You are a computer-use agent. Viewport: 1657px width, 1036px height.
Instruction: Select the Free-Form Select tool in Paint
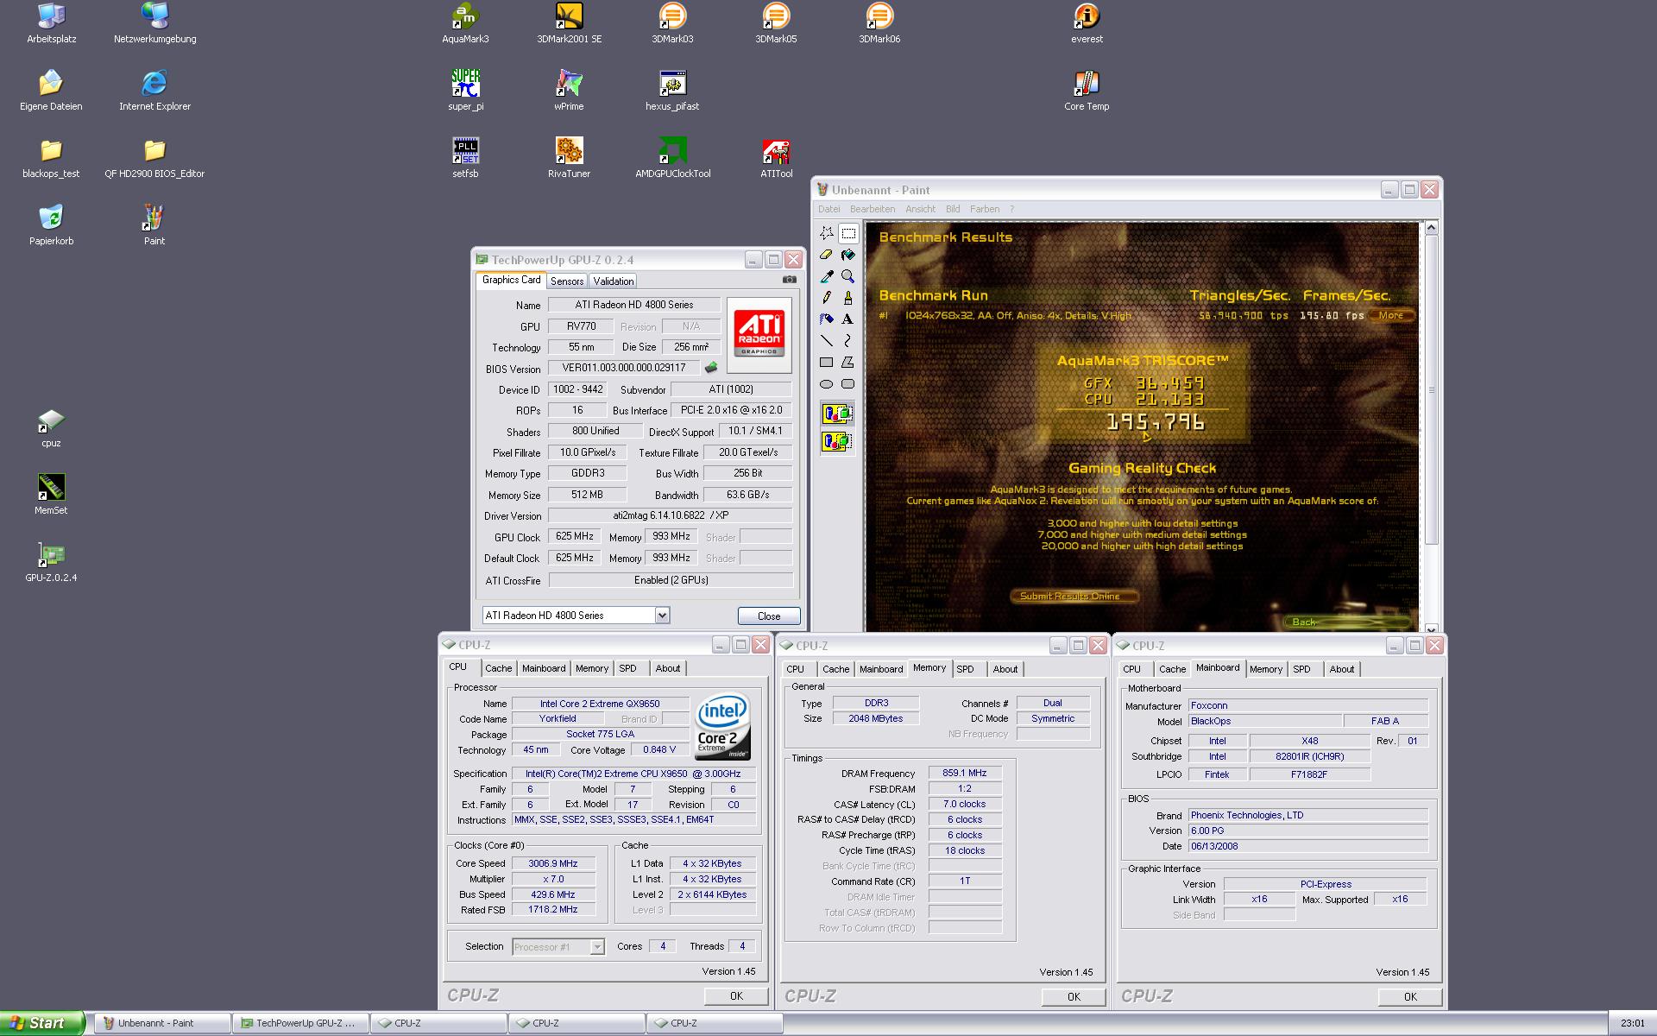pos(827,233)
